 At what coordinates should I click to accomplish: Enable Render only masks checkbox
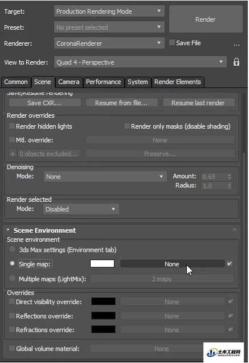(x=127, y=126)
